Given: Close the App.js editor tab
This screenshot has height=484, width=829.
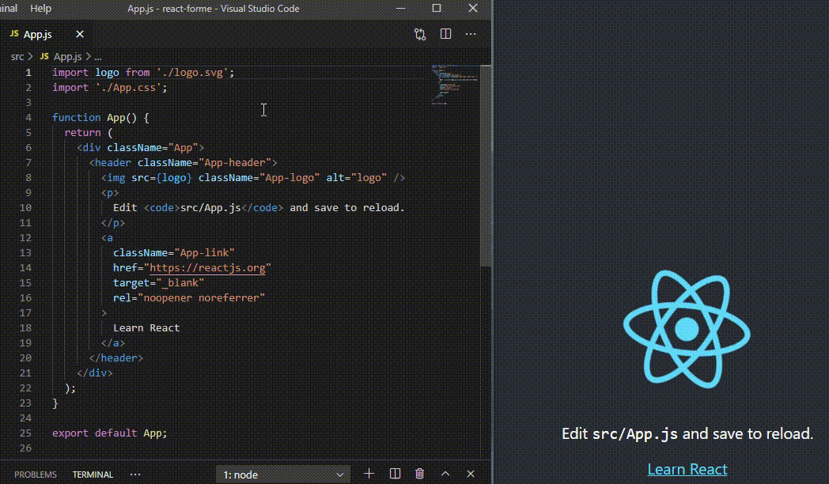Looking at the screenshot, I should (80, 34).
